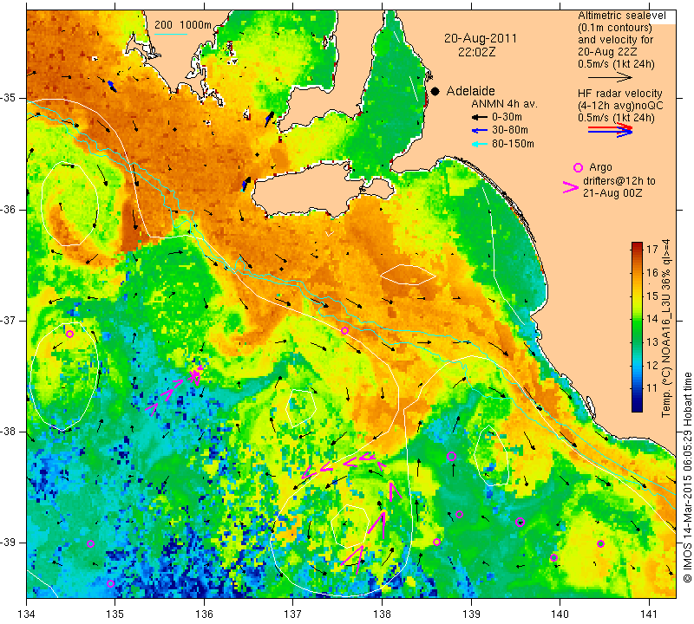Click the 21-Aug 00Z text
694x624 pixels.
click(x=612, y=192)
